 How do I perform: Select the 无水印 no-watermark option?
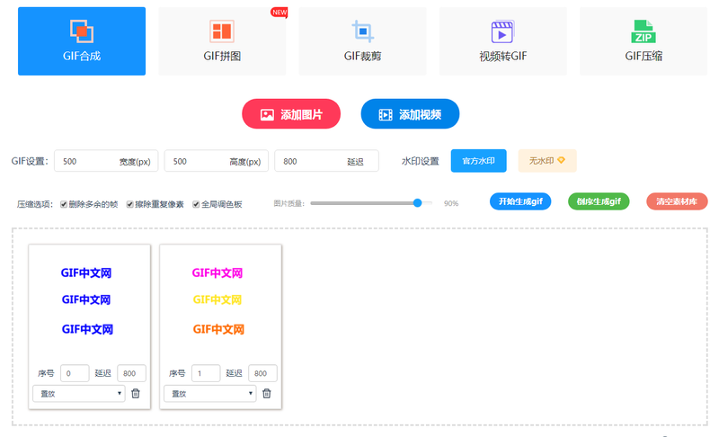click(547, 161)
